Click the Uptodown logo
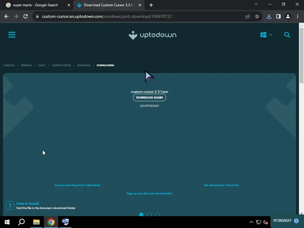304x228 pixels. point(152,35)
